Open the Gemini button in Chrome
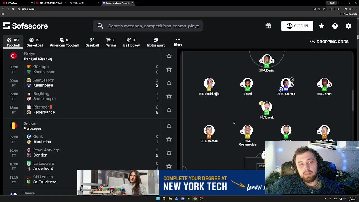 [331, 3]
